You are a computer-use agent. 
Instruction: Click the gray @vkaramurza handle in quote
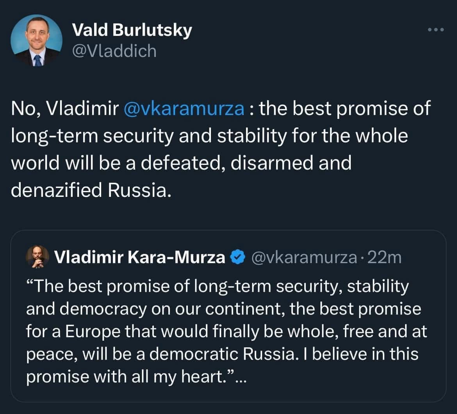304,257
